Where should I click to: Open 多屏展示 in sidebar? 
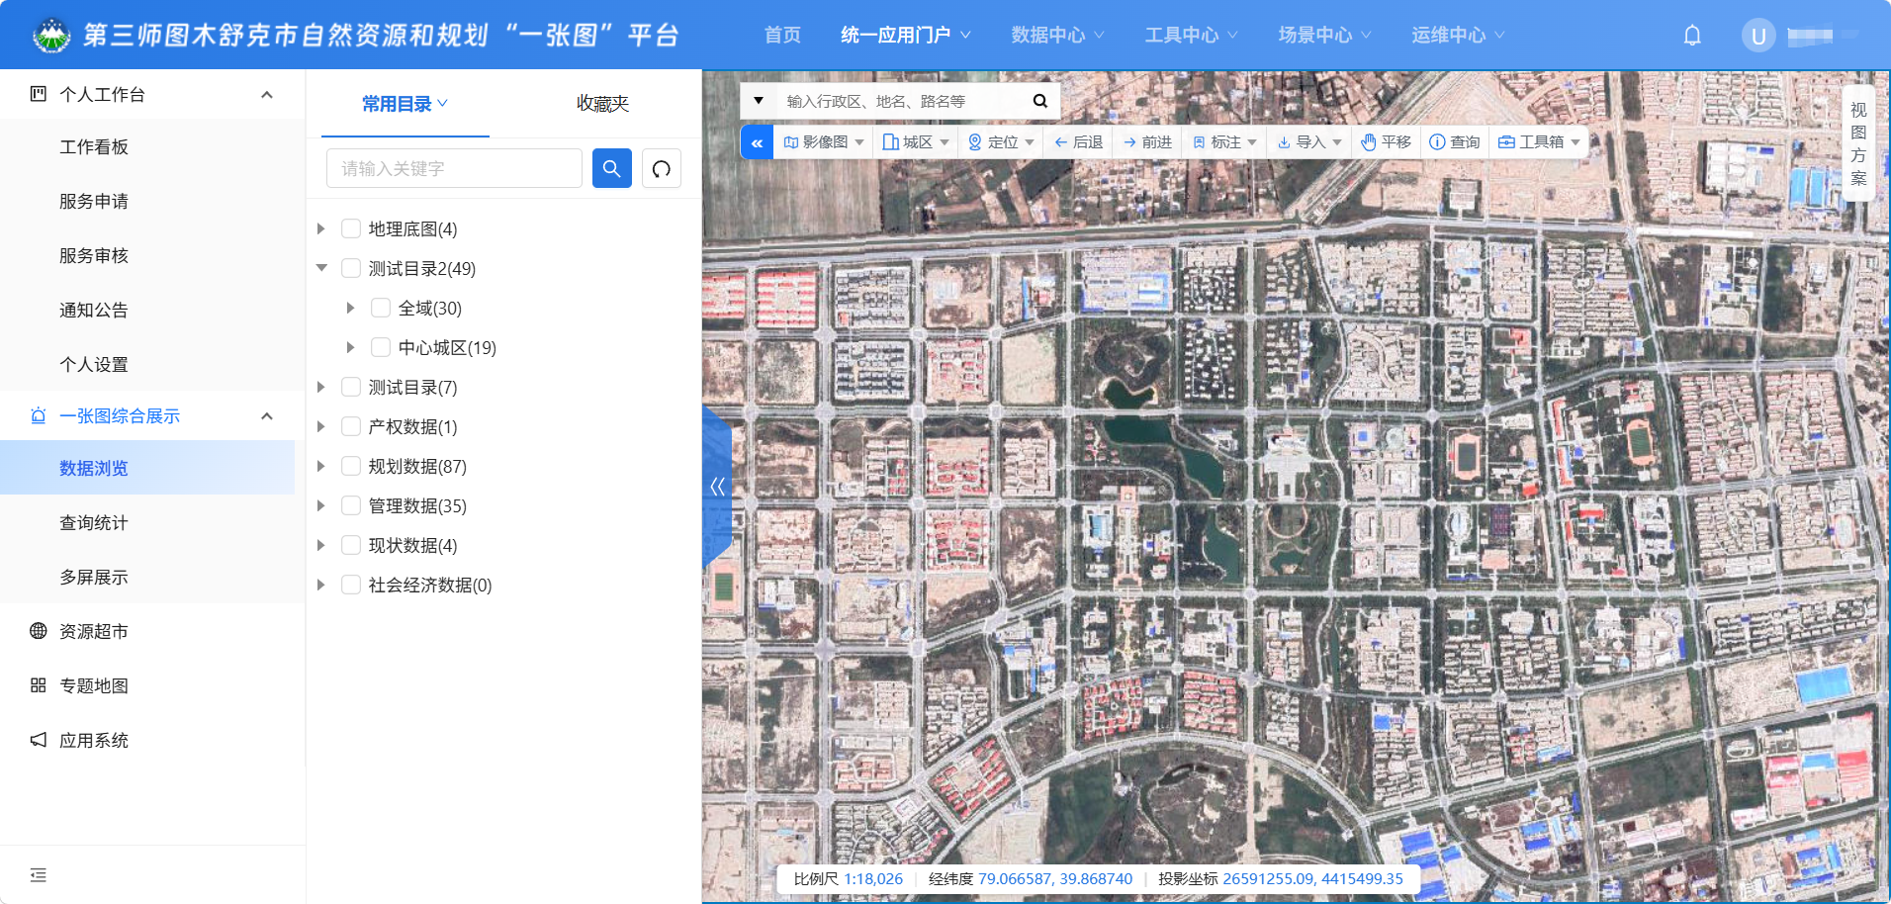[x=94, y=577]
